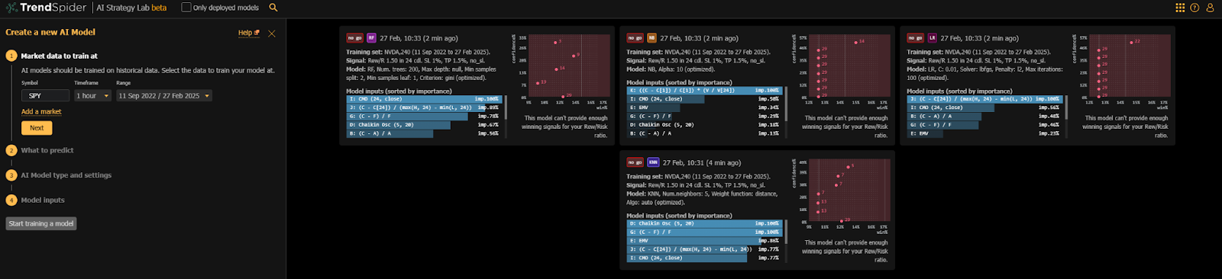Viewport: 1222px width, 279px height.
Task: Open the Range date dropdown
Action: pos(163,96)
